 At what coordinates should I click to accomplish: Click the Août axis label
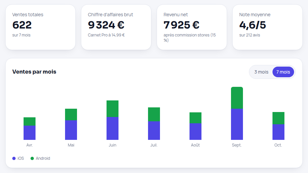point(195,145)
